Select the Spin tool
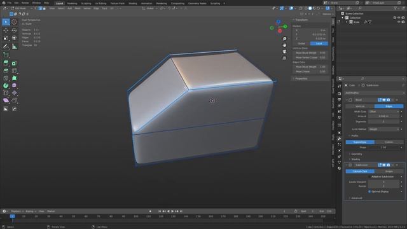 pyautogui.click(x=6, y=85)
